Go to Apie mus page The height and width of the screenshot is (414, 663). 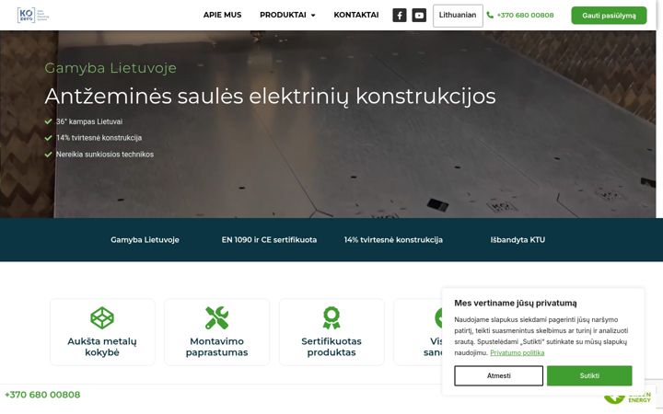(x=223, y=15)
